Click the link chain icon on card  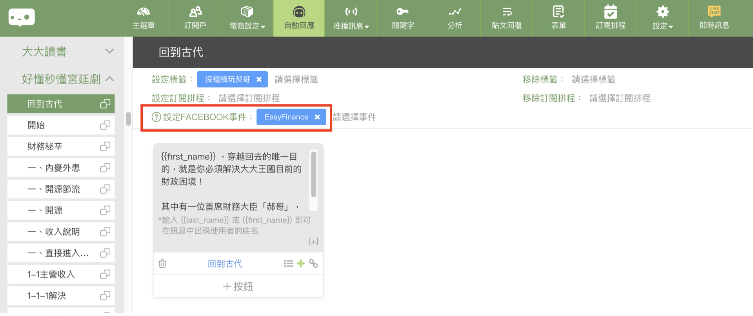click(313, 264)
